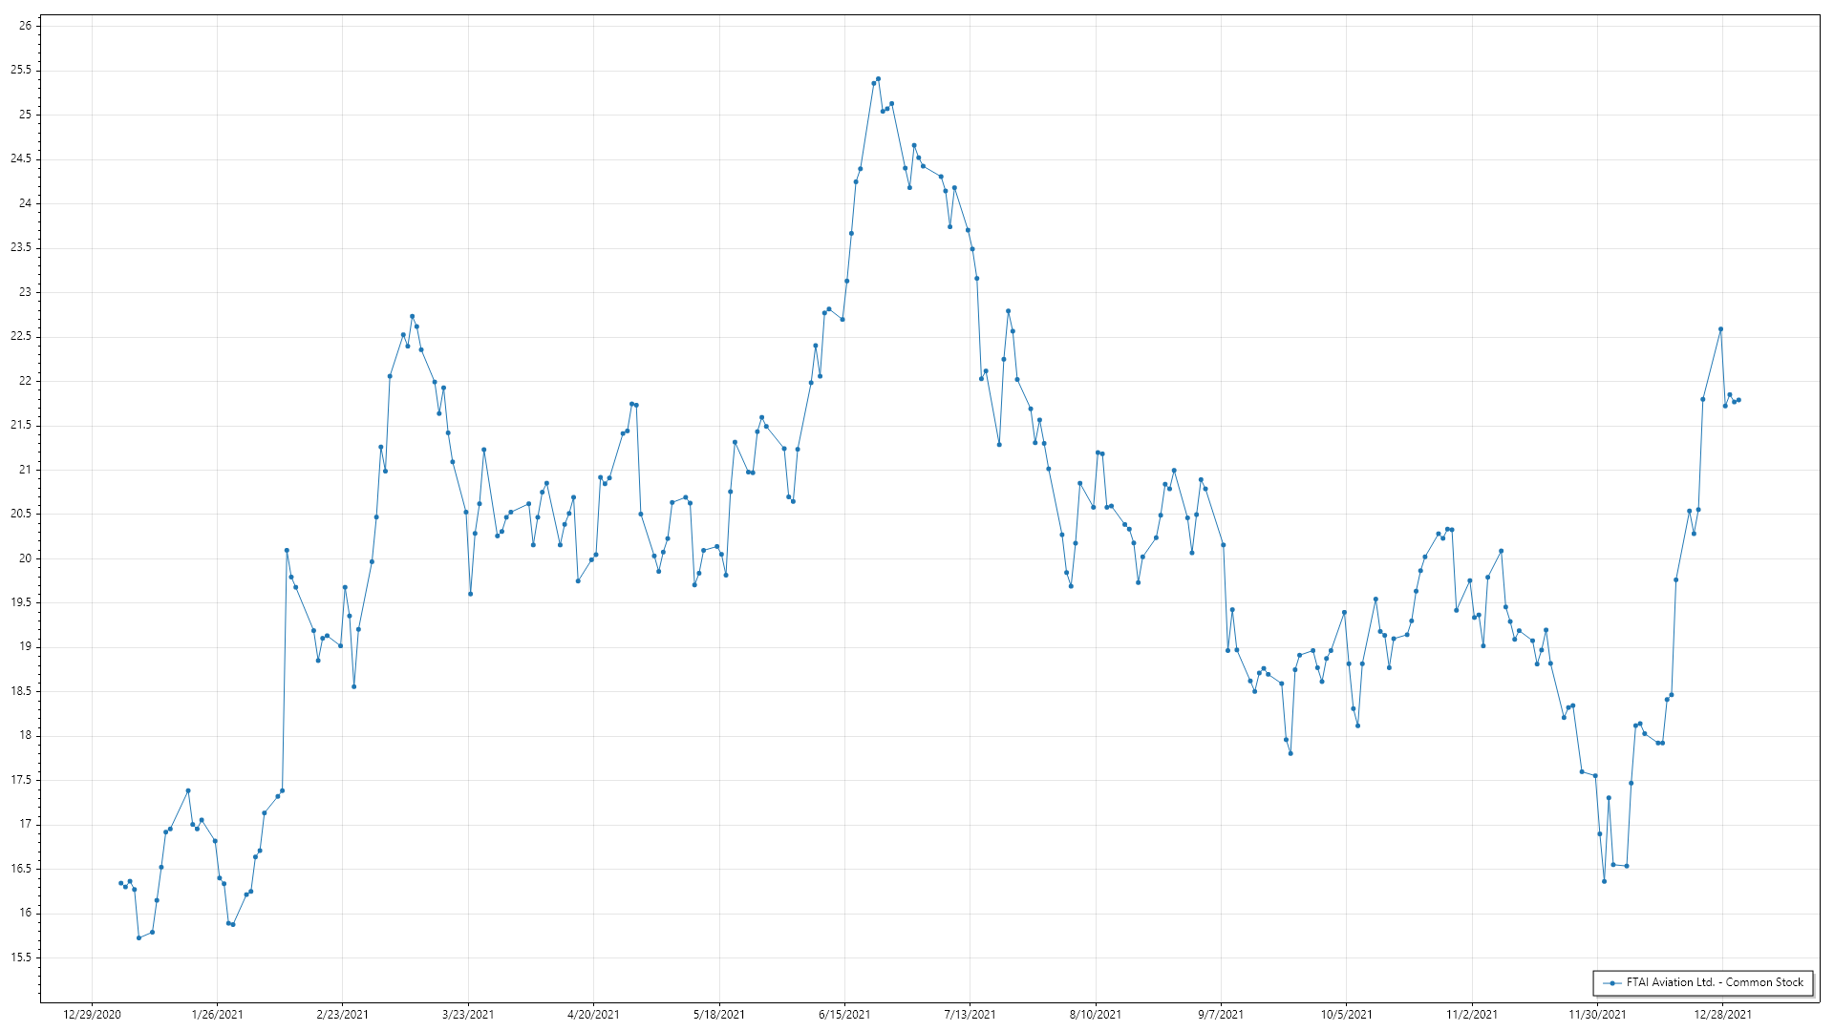Click the 26 label on the y-axis
The image size is (1834, 1031).
(25, 26)
